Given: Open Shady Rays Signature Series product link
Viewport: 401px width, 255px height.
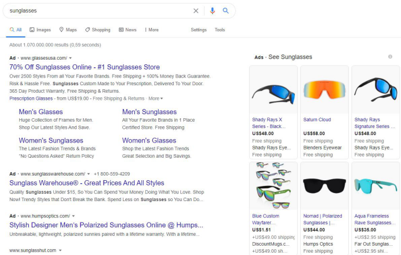Looking at the screenshot, I should click(x=374, y=123).
